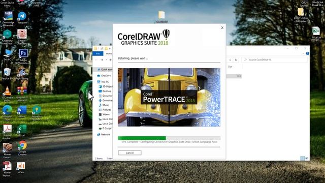Open the Microsoft Edge desktop shortcut
325x183 pixels.
coord(7,113)
